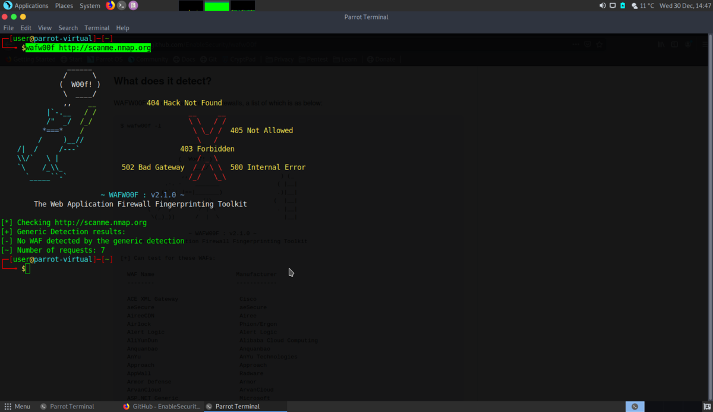Screen dimensions: 713x412
Task: Close the Parrot Terminal window via the red button
Action: click(x=5, y=17)
